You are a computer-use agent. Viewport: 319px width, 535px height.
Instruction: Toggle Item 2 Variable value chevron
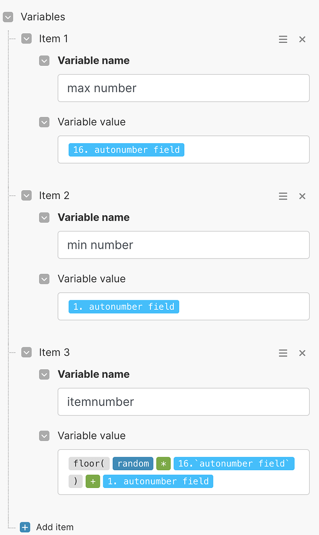(44, 279)
